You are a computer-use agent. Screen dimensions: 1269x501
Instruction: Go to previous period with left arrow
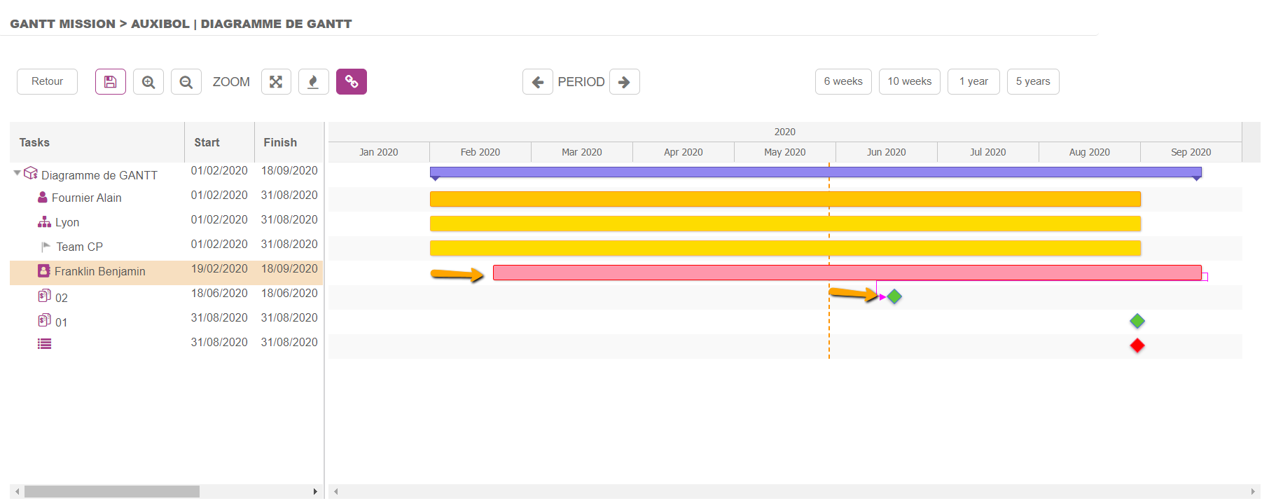(x=538, y=82)
